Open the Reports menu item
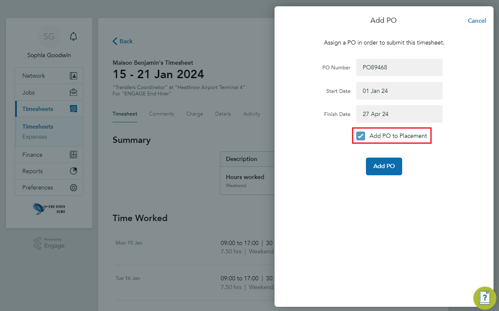The width and height of the screenshot is (499, 311). [49, 171]
